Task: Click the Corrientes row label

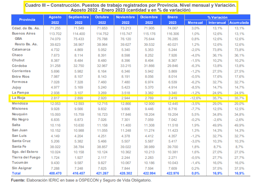Action: click(21, 71)
